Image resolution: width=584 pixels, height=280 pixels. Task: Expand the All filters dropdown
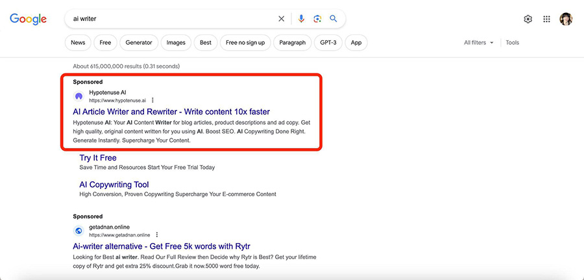tap(479, 42)
